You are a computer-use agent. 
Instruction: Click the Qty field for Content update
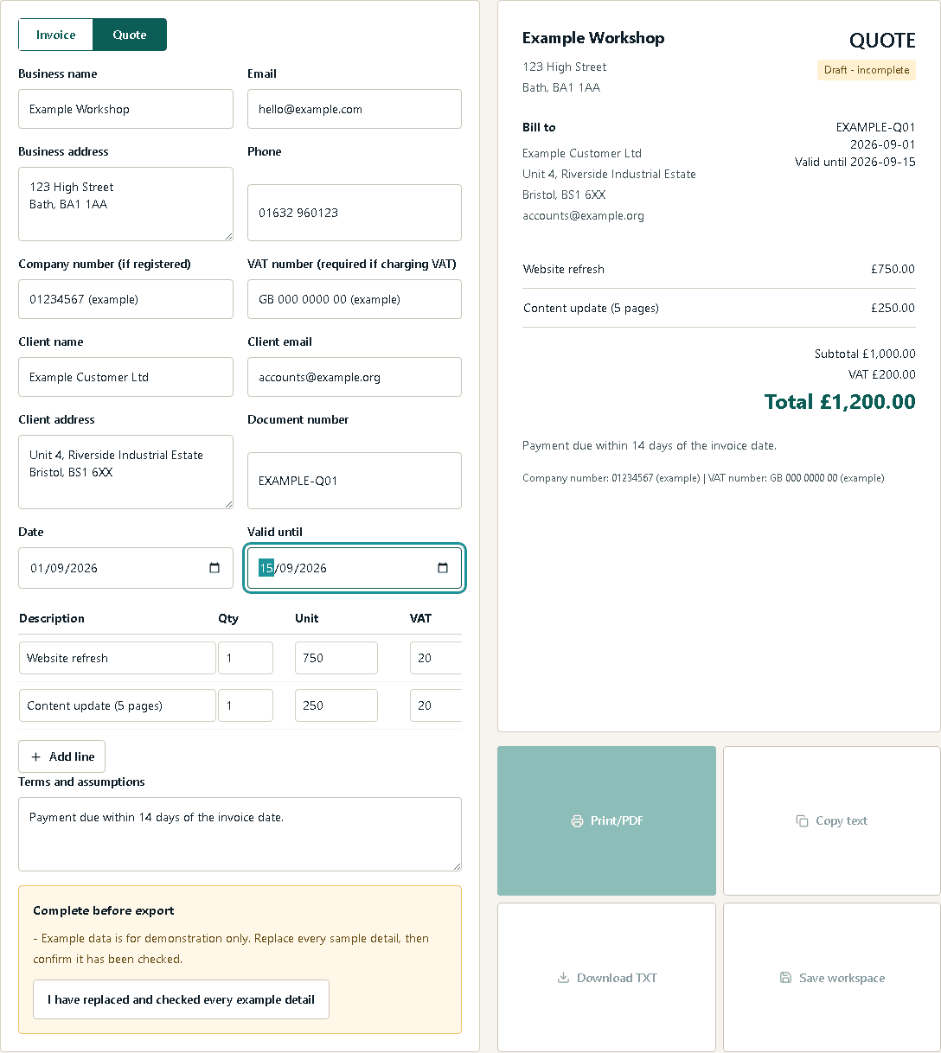coord(246,705)
